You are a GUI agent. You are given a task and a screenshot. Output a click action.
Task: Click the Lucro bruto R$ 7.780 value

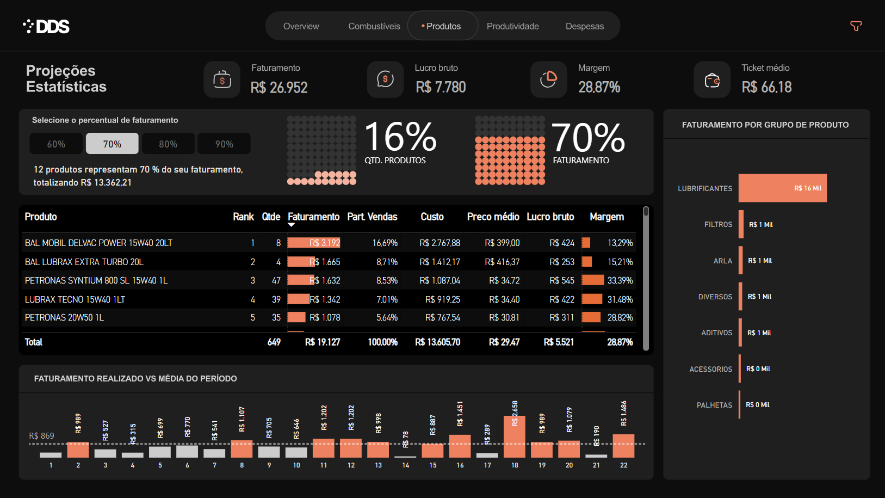[x=441, y=87]
